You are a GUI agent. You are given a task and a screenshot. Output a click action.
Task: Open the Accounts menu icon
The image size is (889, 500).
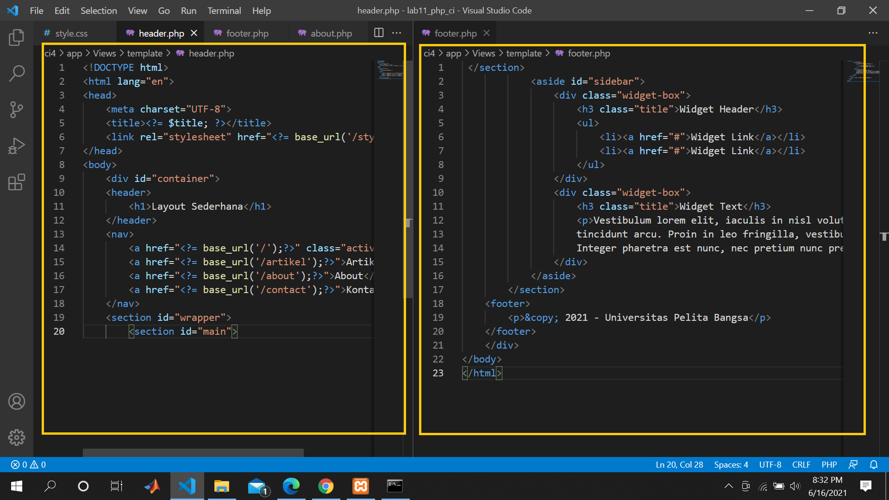[17, 401]
